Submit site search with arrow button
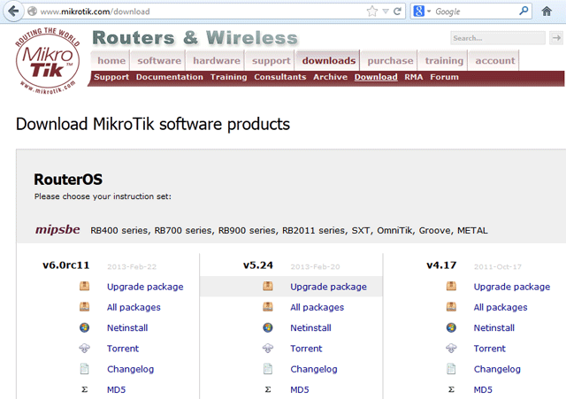Viewport: 566px width, 399px height. (x=556, y=37)
